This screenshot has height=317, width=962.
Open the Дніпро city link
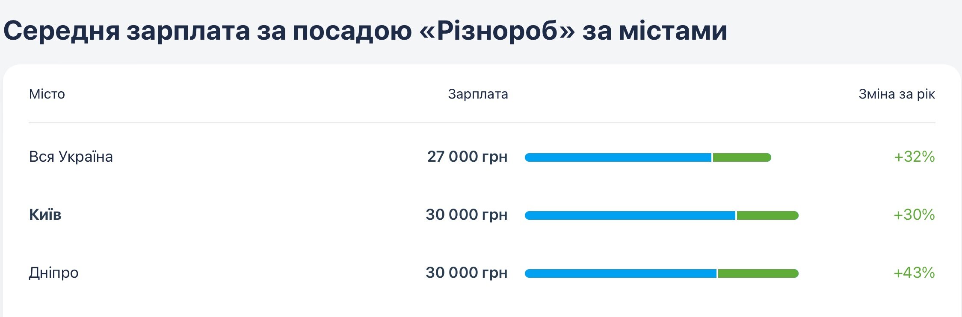tap(54, 272)
